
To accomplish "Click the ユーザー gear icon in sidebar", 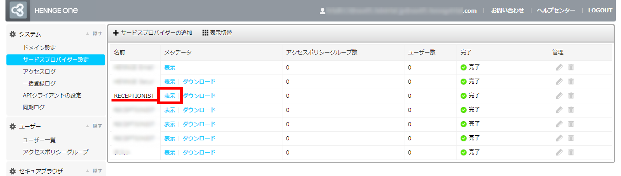I will pos(13,126).
